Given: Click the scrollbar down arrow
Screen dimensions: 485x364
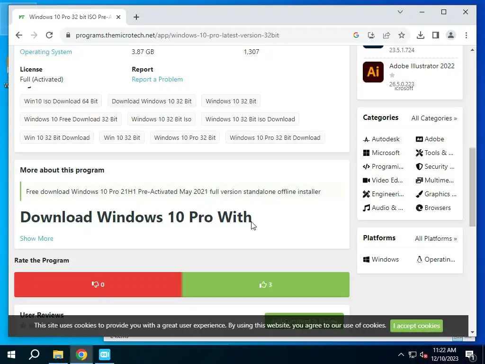Looking at the screenshot, I should (472, 332).
